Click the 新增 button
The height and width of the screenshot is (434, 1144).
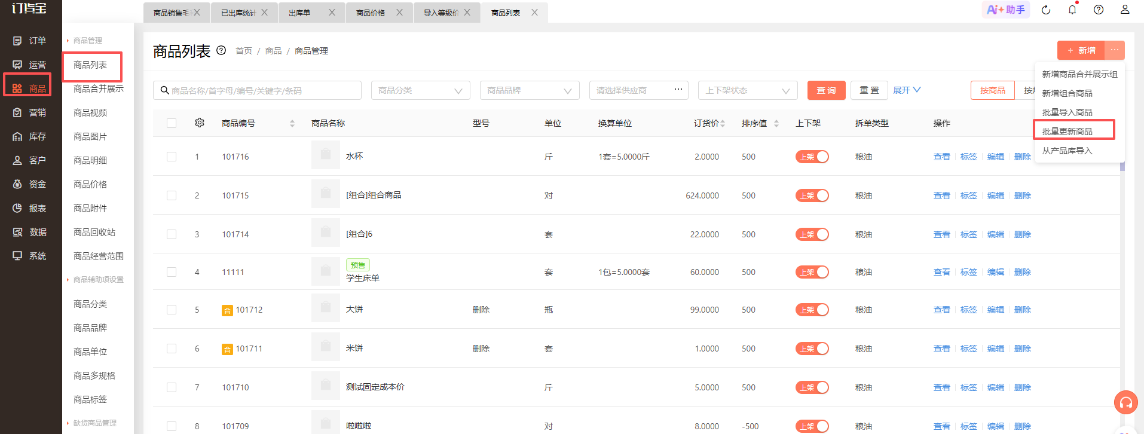pyautogui.click(x=1081, y=50)
